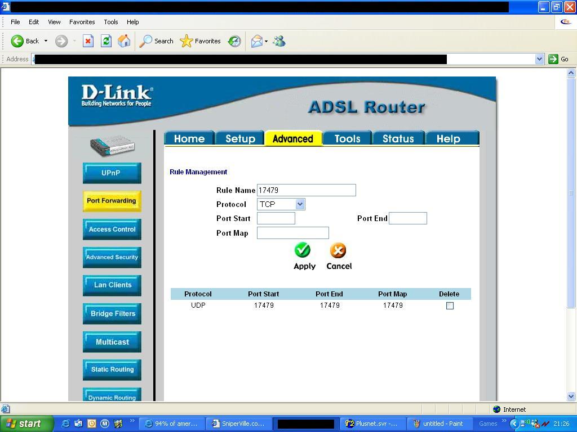The width and height of the screenshot is (577, 432).
Task: Click Show Desktop quick launch icon
Action: click(x=78, y=424)
